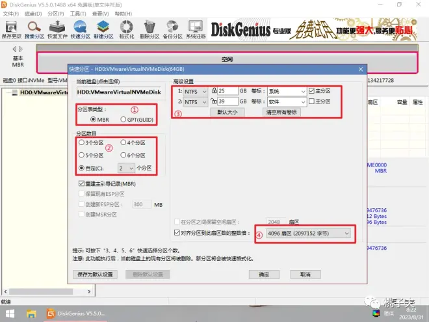Choose the 6个分区 option
This screenshot has height=322, width=429.
pos(133,155)
